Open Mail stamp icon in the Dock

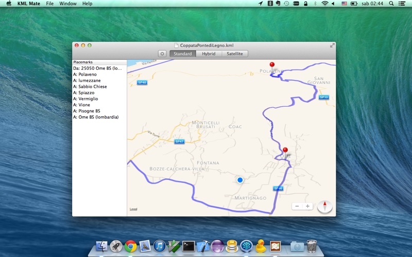pos(145,246)
